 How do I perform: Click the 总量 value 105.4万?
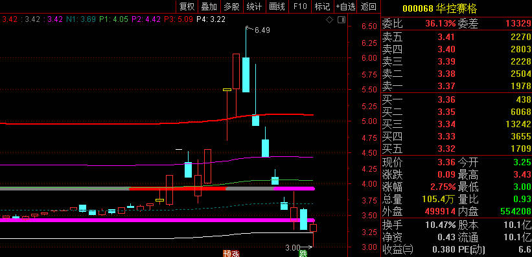point(438,199)
